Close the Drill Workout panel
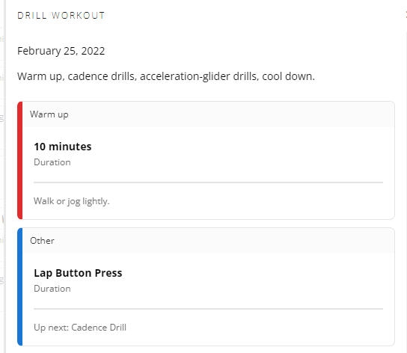Image resolution: width=407 pixels, height=353 pixels. [406, 15]
